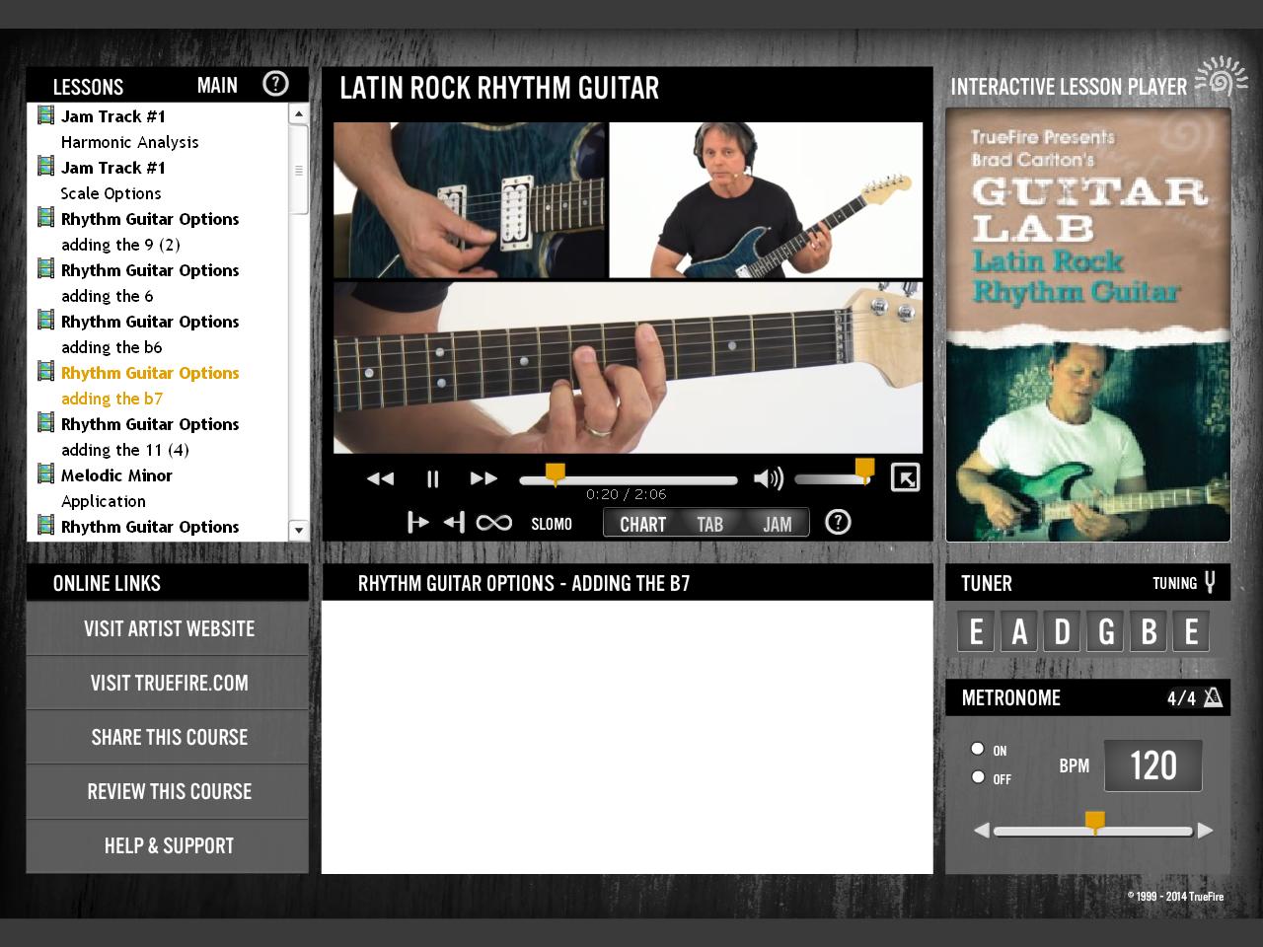The width and height of the screenshot is (1263, 947).
Task: Switch to the TAB view
Action: (x=710, y=524)
